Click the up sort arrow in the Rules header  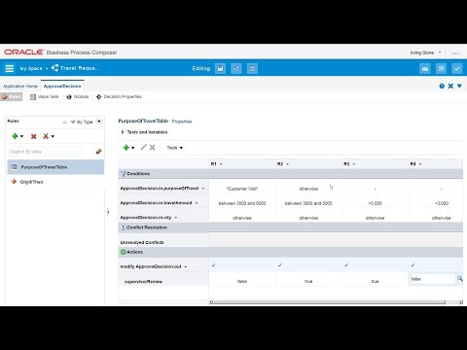point(64,122)
